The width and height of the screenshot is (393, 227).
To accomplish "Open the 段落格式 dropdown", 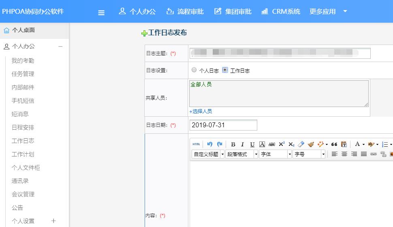I will point(241,154).
